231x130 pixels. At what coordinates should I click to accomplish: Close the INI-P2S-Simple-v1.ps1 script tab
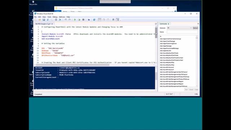[x=52, y=24]
